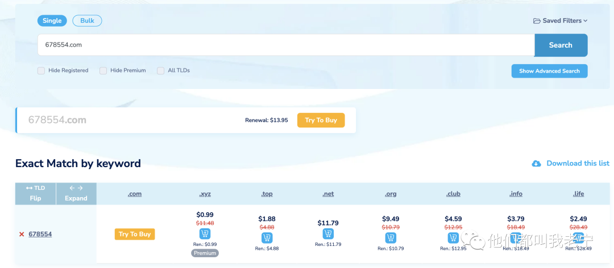
Task: Check the Hide Premium option
Action: pyautogui.click(x=103, y=71)
